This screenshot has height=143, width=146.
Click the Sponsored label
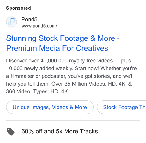(x=18, y=8)
